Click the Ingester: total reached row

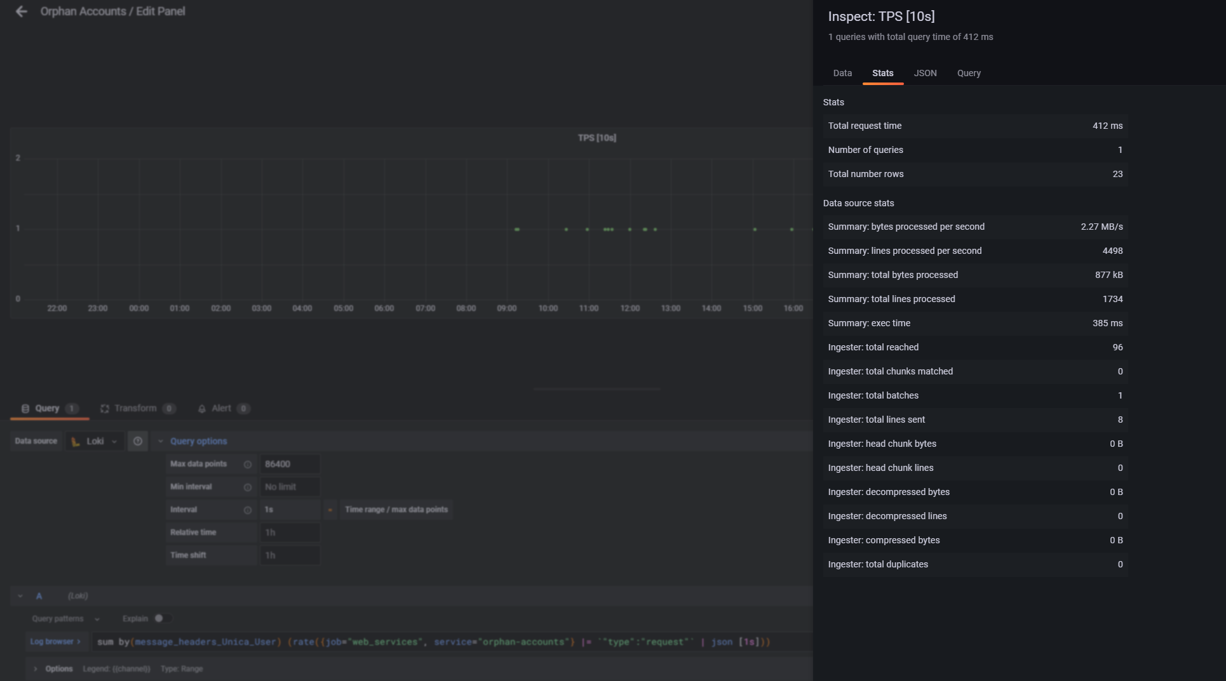point(975,347)
